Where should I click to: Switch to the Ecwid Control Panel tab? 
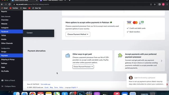click(x=25, y=1)
